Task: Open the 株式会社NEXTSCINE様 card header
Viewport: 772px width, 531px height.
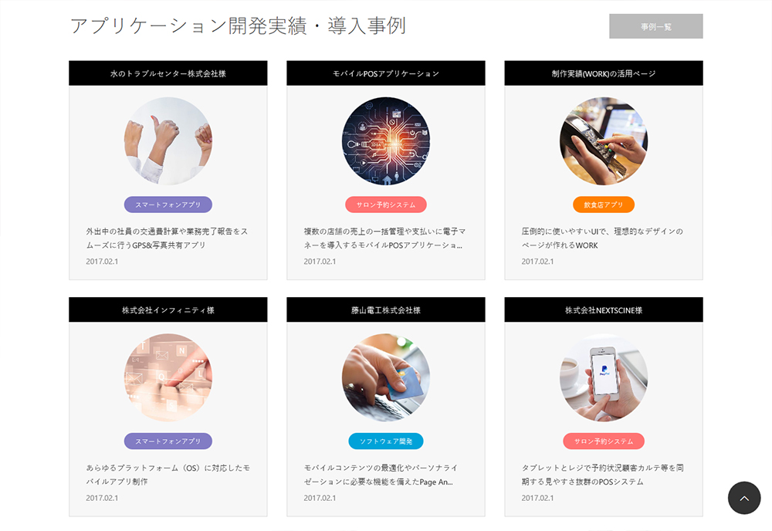Action: 604,310
